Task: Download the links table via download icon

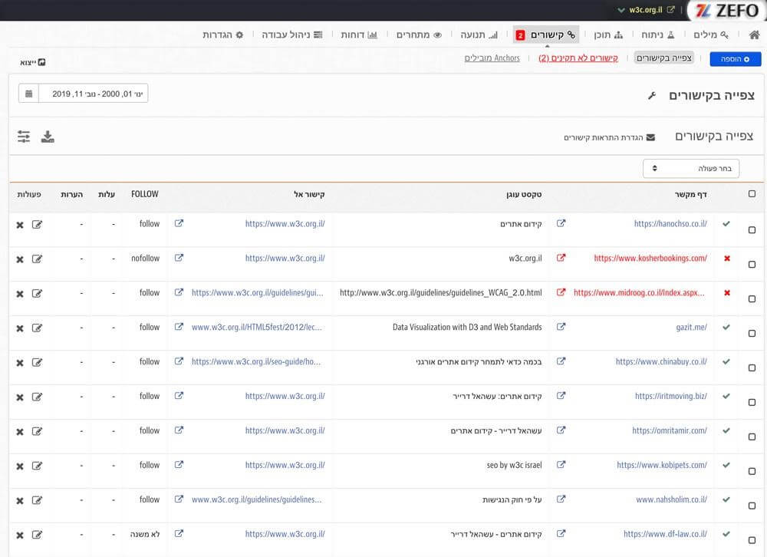Action: (48, 137)
